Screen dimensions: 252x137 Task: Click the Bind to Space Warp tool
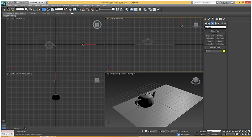pos(12,9)
